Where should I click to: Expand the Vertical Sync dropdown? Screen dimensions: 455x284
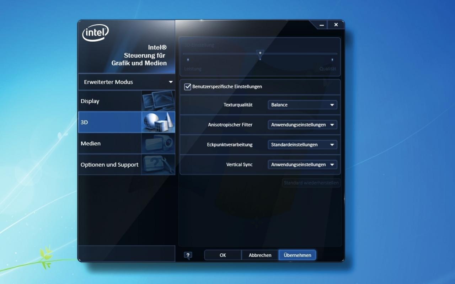pos(302,165)
